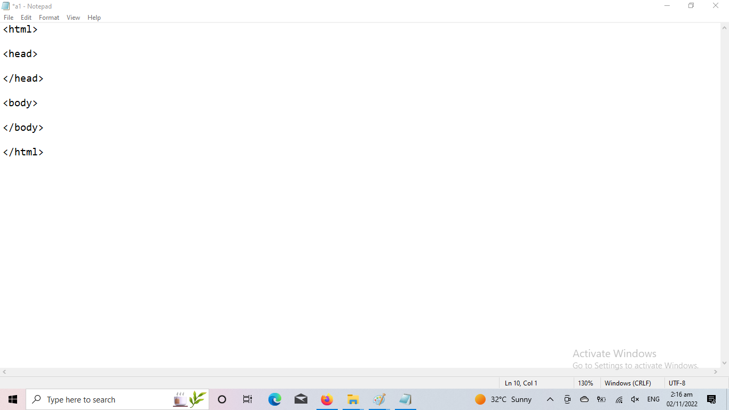Unmute the speaker volume icon

(635, 399)
